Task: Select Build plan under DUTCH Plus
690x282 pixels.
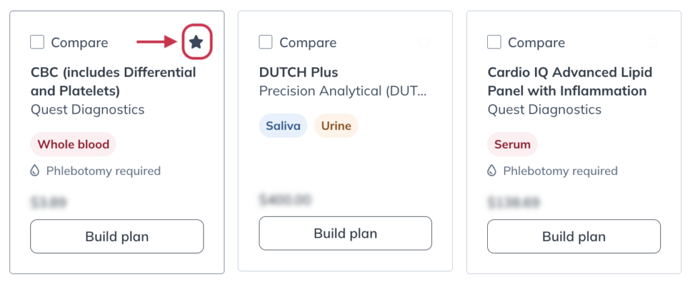Action: 346,234
